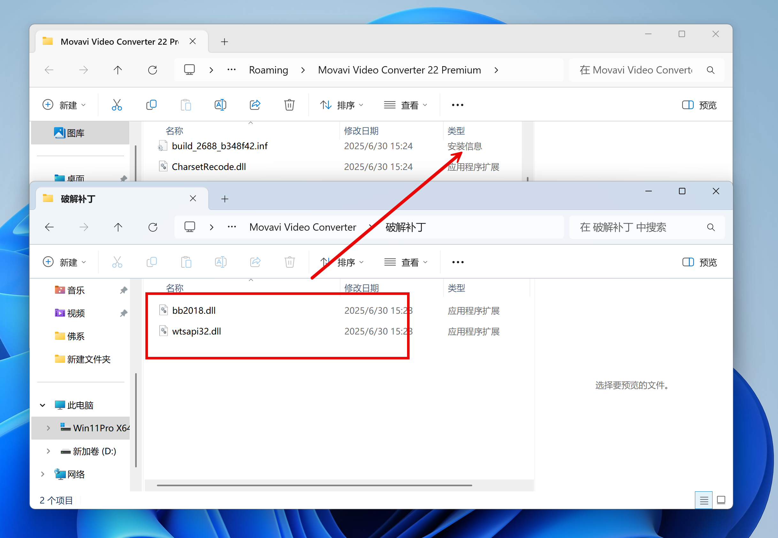Click the horizontal scrollbar in file list
Viewport: 778px width, 538px height.
314,485
